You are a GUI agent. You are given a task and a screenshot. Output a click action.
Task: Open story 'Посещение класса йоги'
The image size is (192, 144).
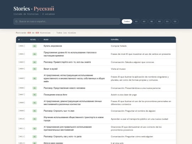coord(55,95)
